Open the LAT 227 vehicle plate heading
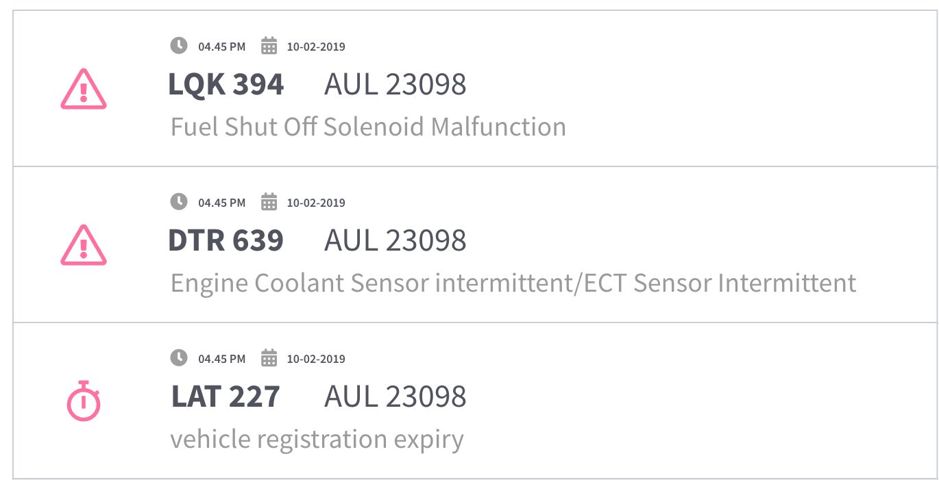 coord(225,397)
